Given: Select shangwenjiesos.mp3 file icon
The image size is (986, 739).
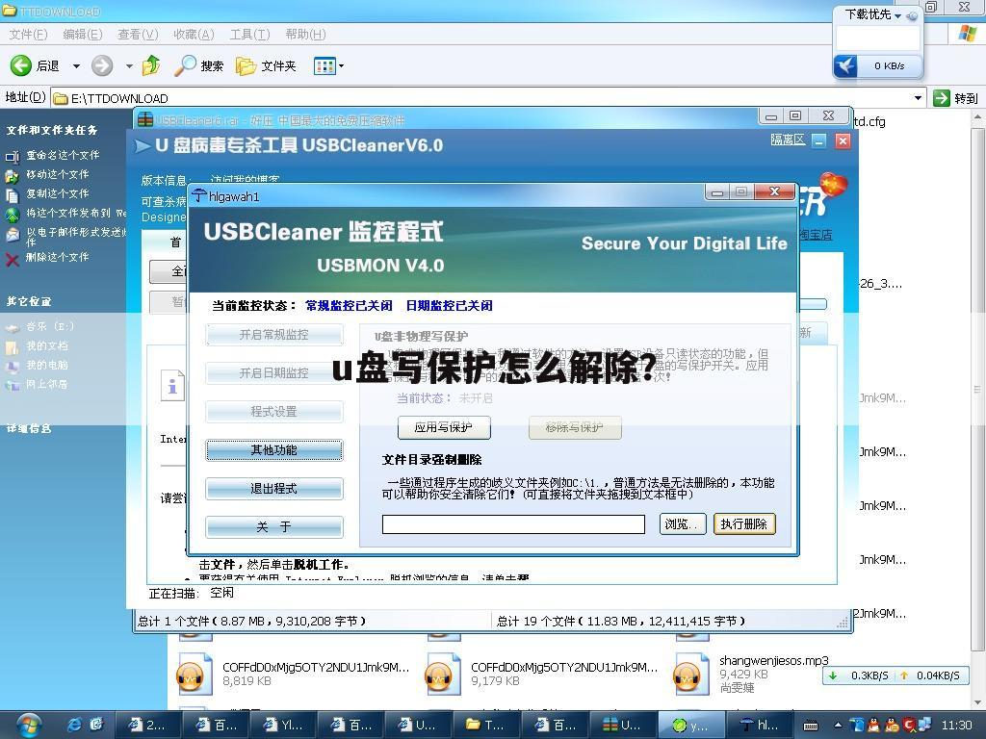Looking at the screenshot, I should [x=689, y=675].
